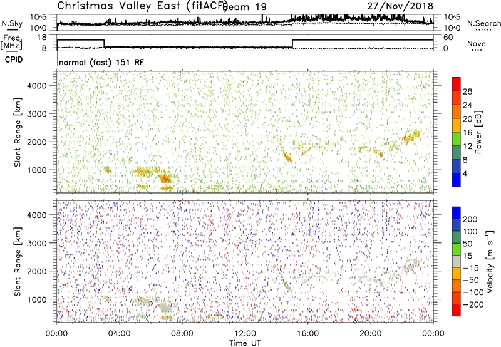The image size is (501, 347).
Task: Click the '1000' tick on the power panel
Action: (36, 170)
